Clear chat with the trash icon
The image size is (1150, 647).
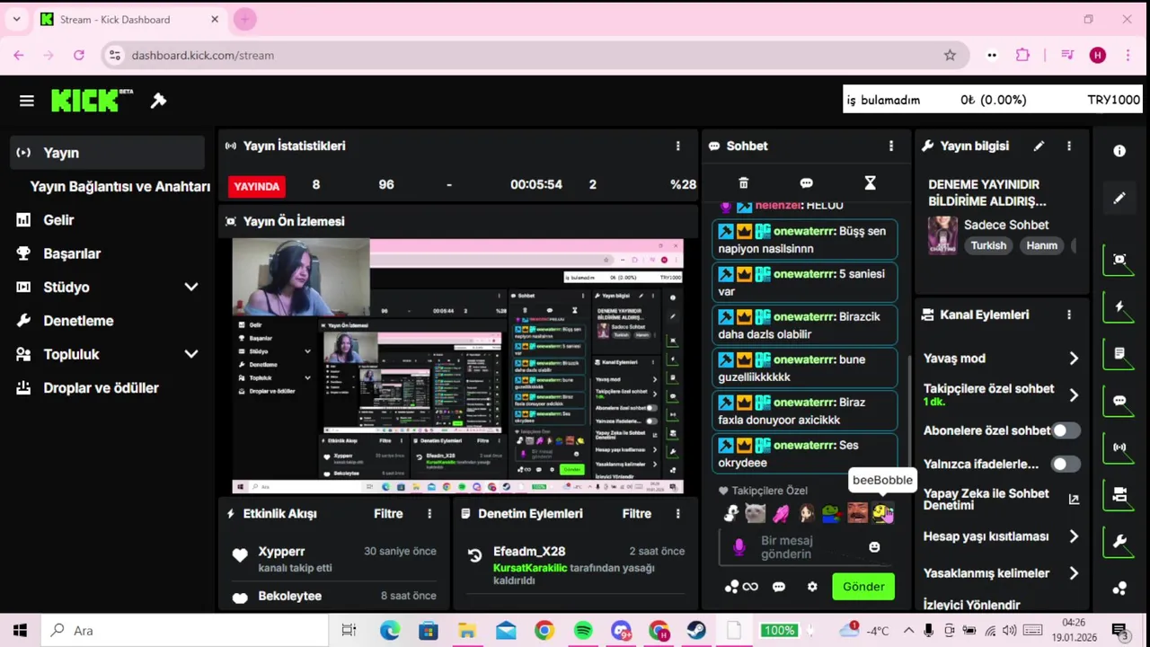[x=743, y=183]
